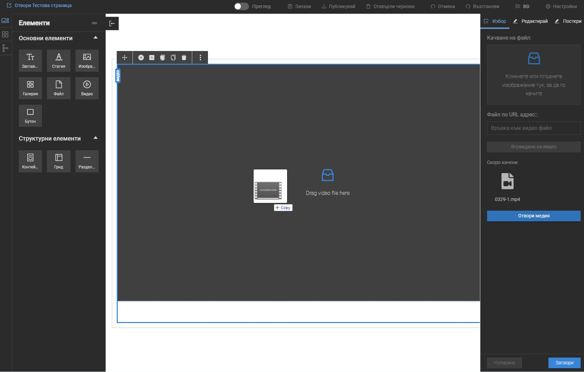The width and height of the screenshot is (584, 372).
Task: Open the BG language selector
Action: pos(522,6)
